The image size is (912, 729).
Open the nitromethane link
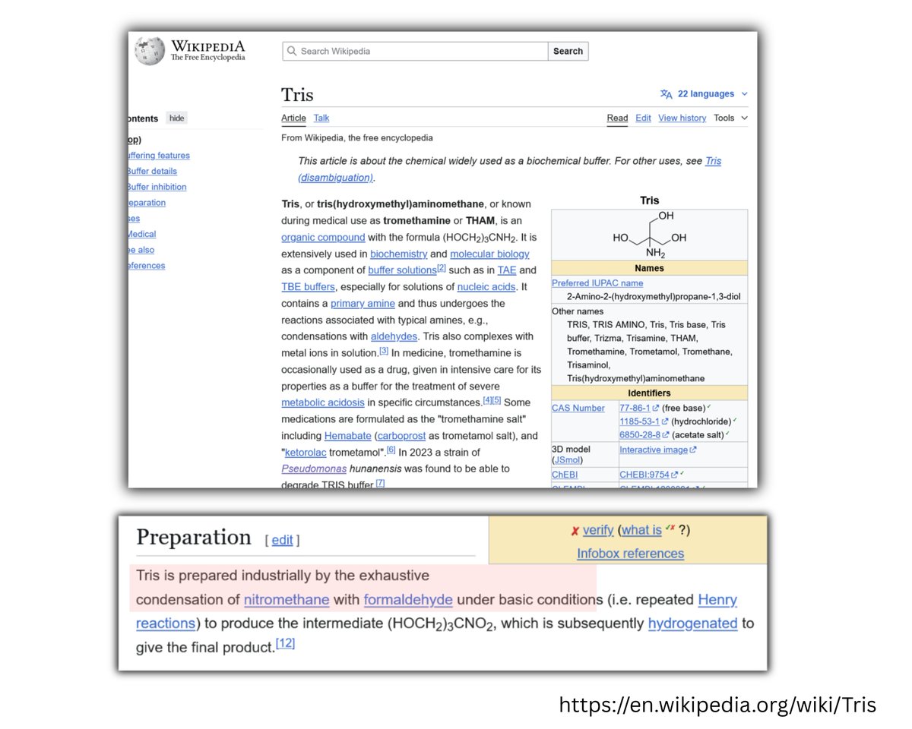pos(287,599)
